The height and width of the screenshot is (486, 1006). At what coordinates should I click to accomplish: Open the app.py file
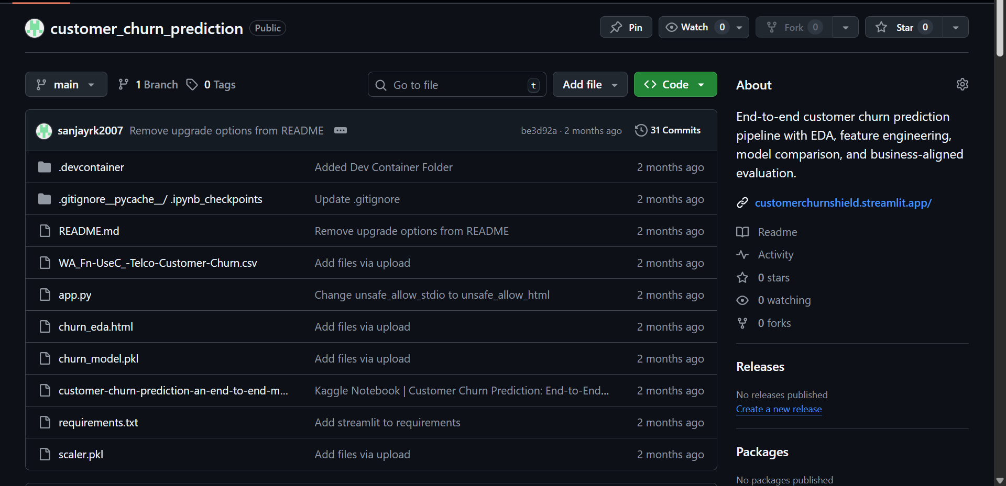coord(75,295)
